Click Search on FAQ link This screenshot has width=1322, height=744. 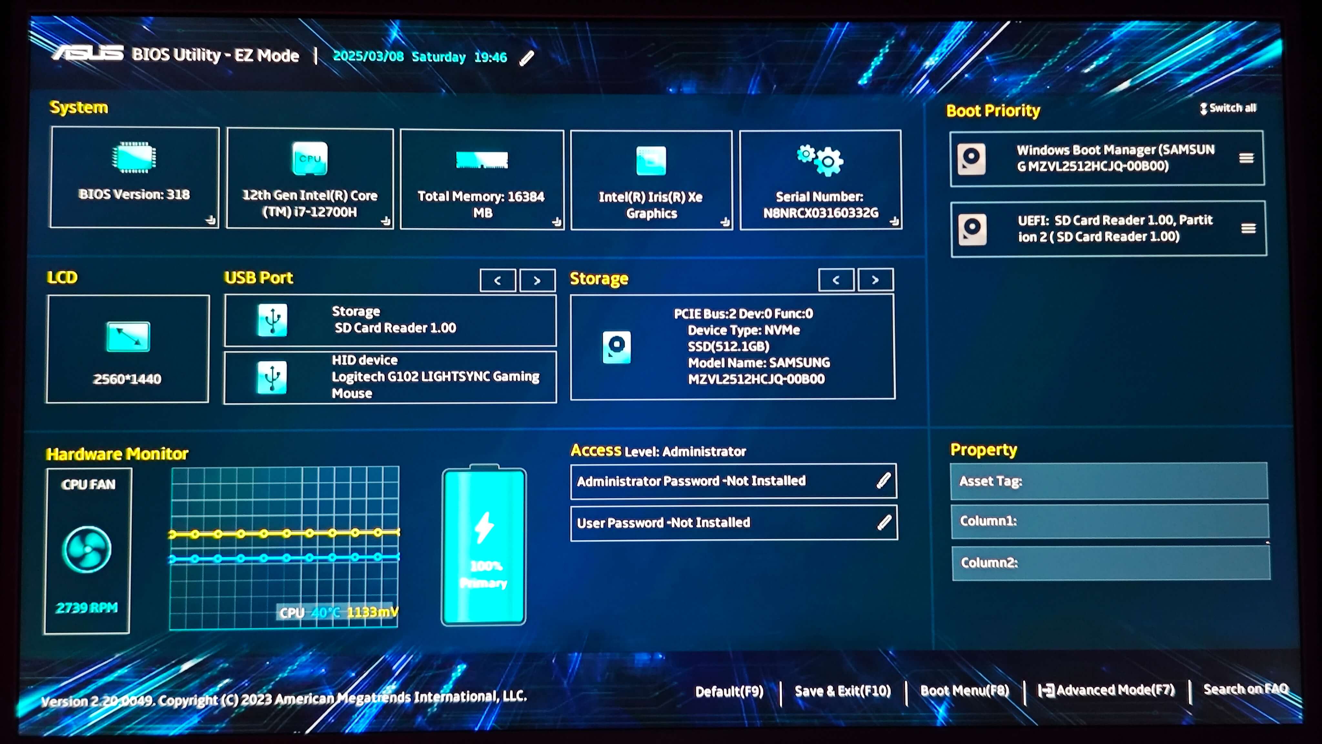point(1246,689)
